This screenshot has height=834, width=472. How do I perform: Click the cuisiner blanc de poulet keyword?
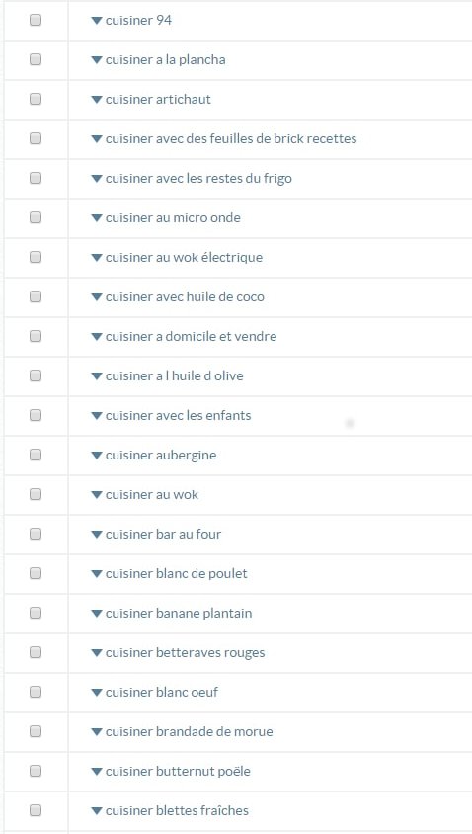point(177,574)
